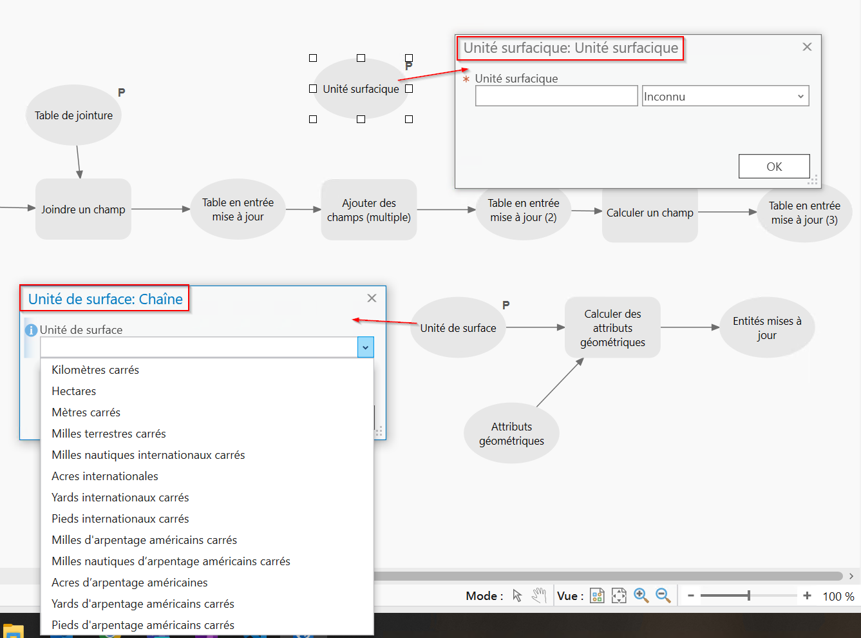Select Milles terrestres carrés
This screenshot has width=861, height=638.
(x=207, y=434)
